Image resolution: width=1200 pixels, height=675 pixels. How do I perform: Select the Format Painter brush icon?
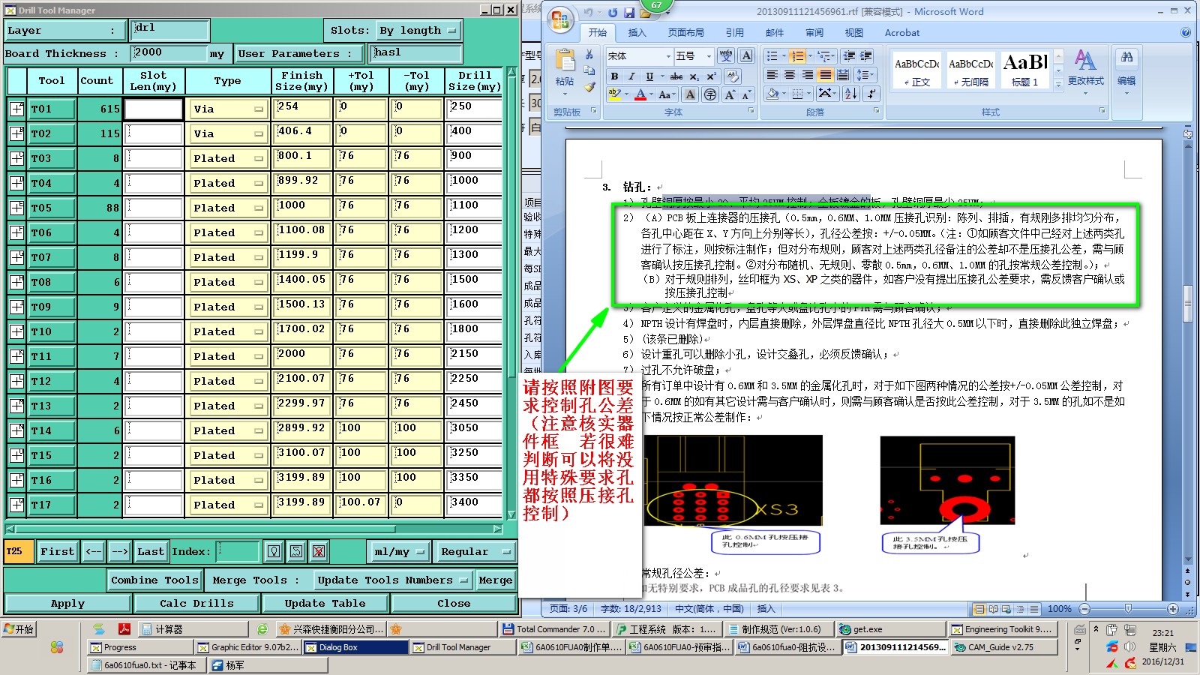point(589,88)
